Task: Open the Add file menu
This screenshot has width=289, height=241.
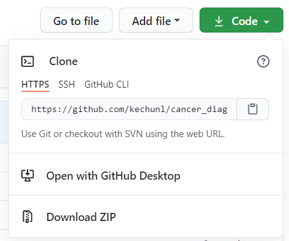Action: click(156, 20)
